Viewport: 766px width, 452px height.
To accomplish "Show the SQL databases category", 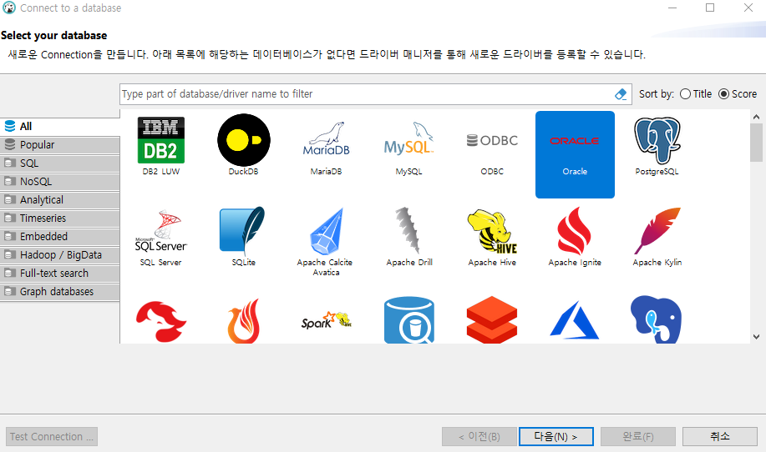I will click(59, 163).
